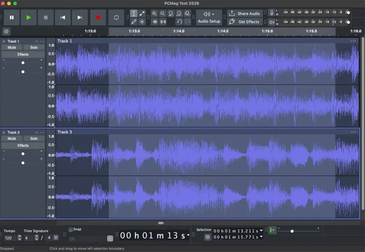The image size is (365, 252).
Task: Solo Track 3
Action: pyautogui.click(x=34, y=139)
